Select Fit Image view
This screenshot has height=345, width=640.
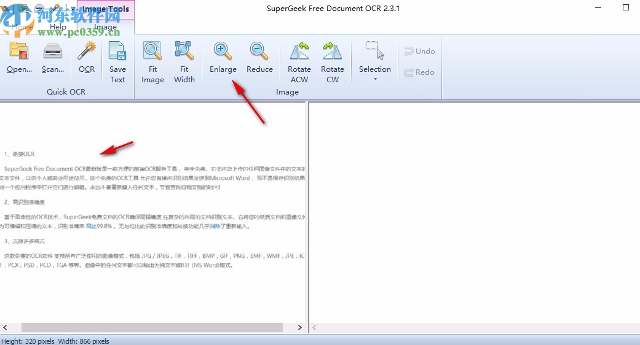(152, 63)
